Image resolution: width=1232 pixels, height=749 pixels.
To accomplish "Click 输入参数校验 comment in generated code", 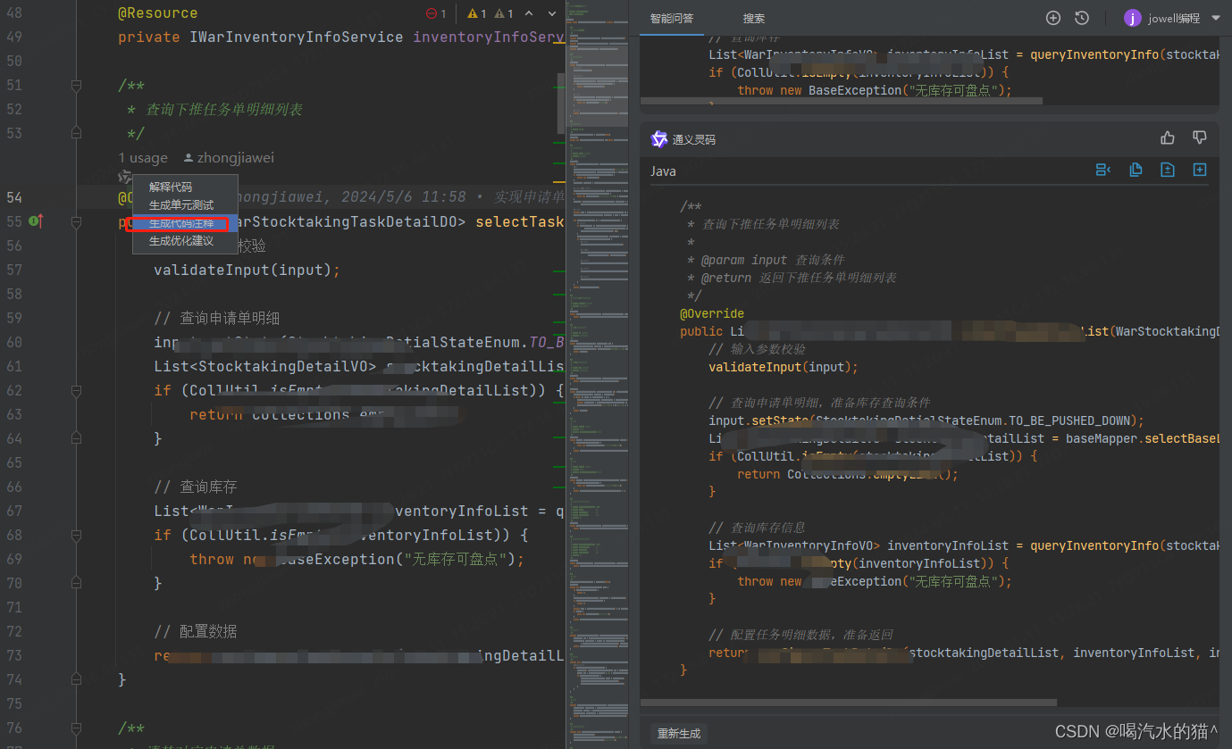I will (x=757, y=349).
